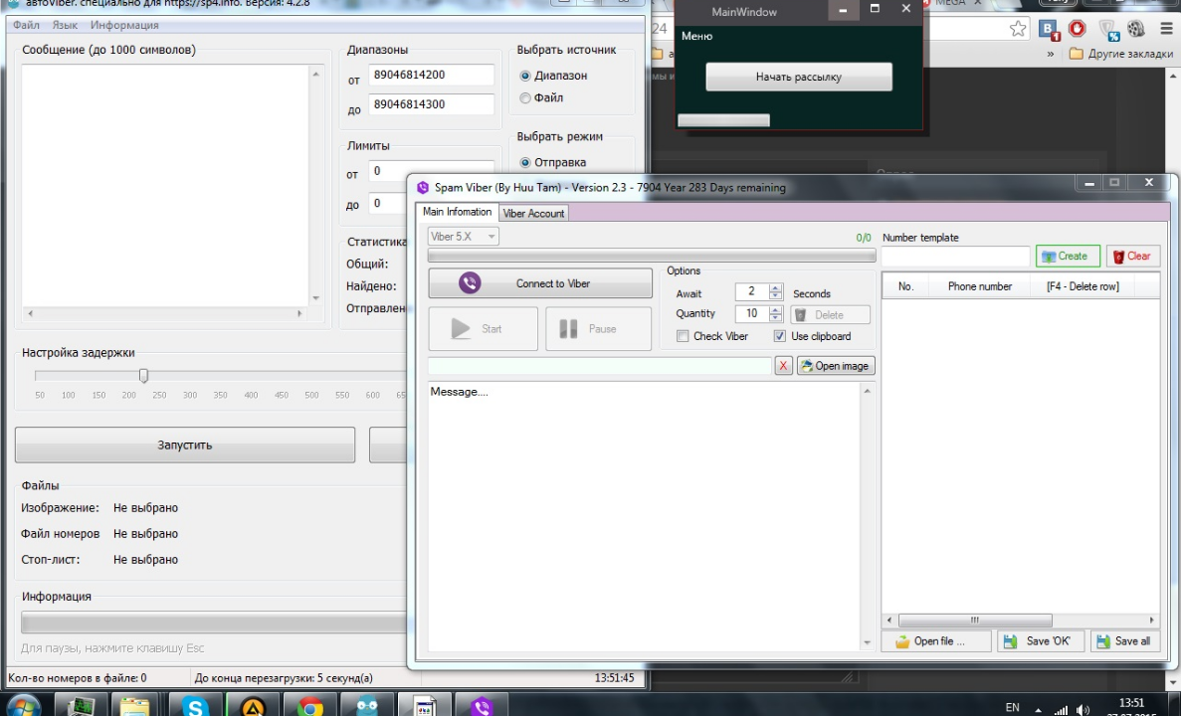Click the Connect to Viber button
The image size is (1181, 716).
[539, 283]
